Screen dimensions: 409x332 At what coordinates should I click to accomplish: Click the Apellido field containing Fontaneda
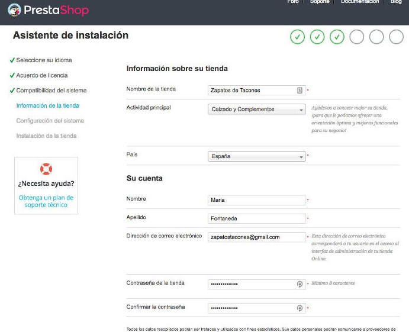click(x=257, y=218)
